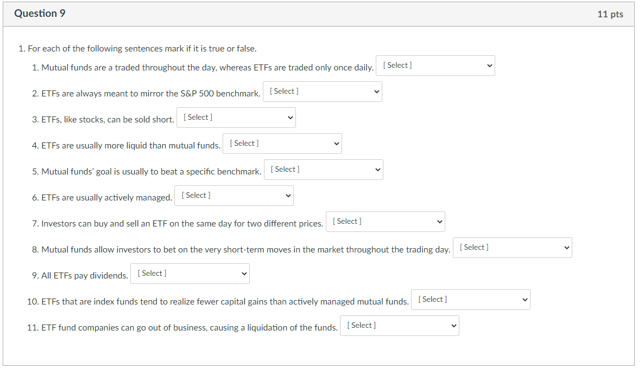Click the 11 pts label
The image size is (644, 369).
click(x=610, y=14)
